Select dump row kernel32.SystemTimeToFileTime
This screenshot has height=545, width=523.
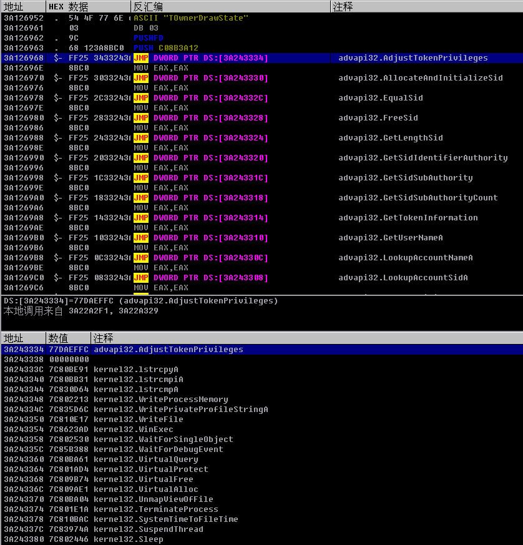[x=262, y=519]
